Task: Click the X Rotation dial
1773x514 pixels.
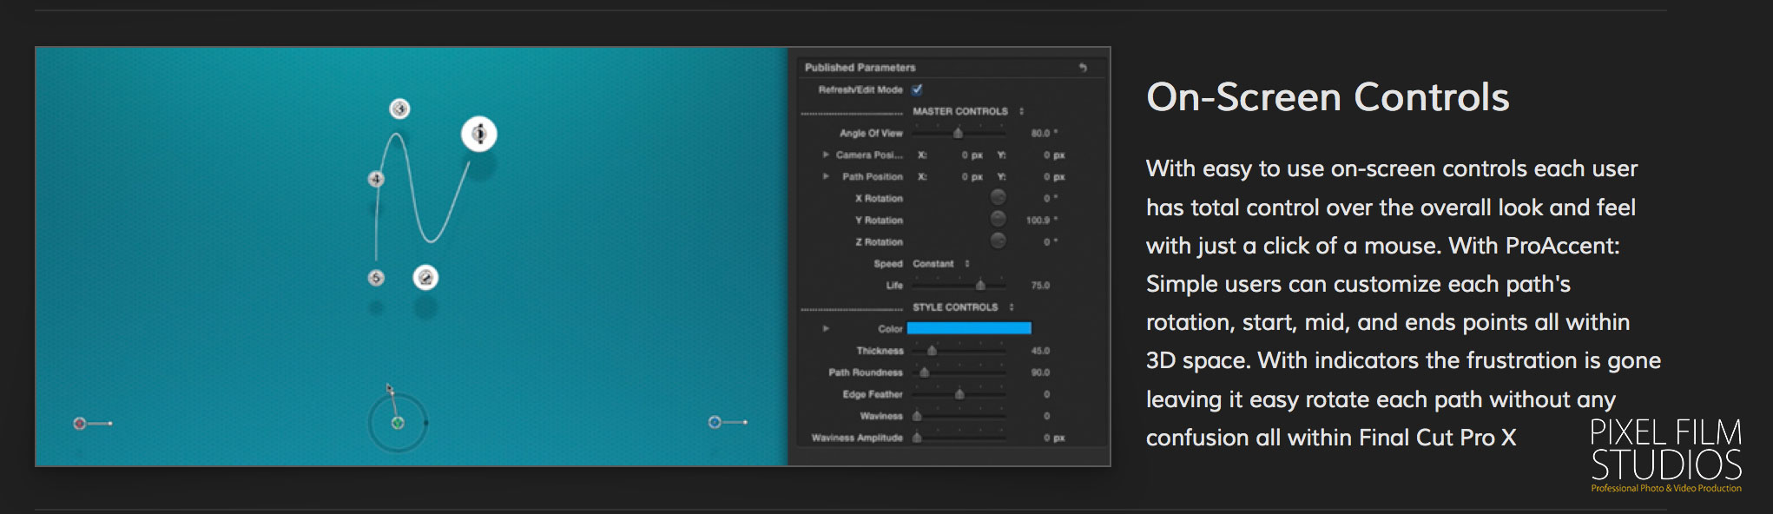Action: pyautogui.click(x=999, y=197)
